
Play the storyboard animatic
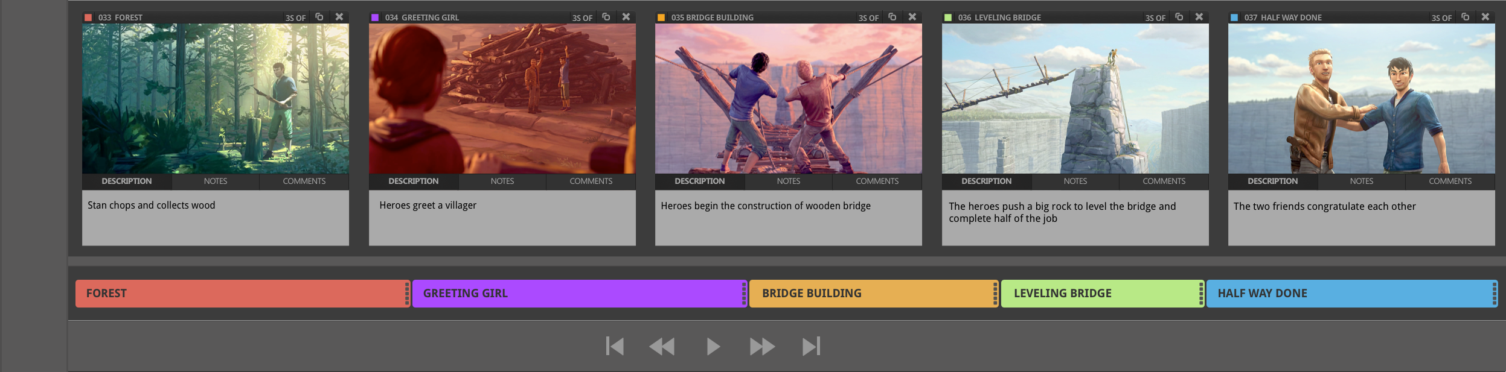coord(713,346)
